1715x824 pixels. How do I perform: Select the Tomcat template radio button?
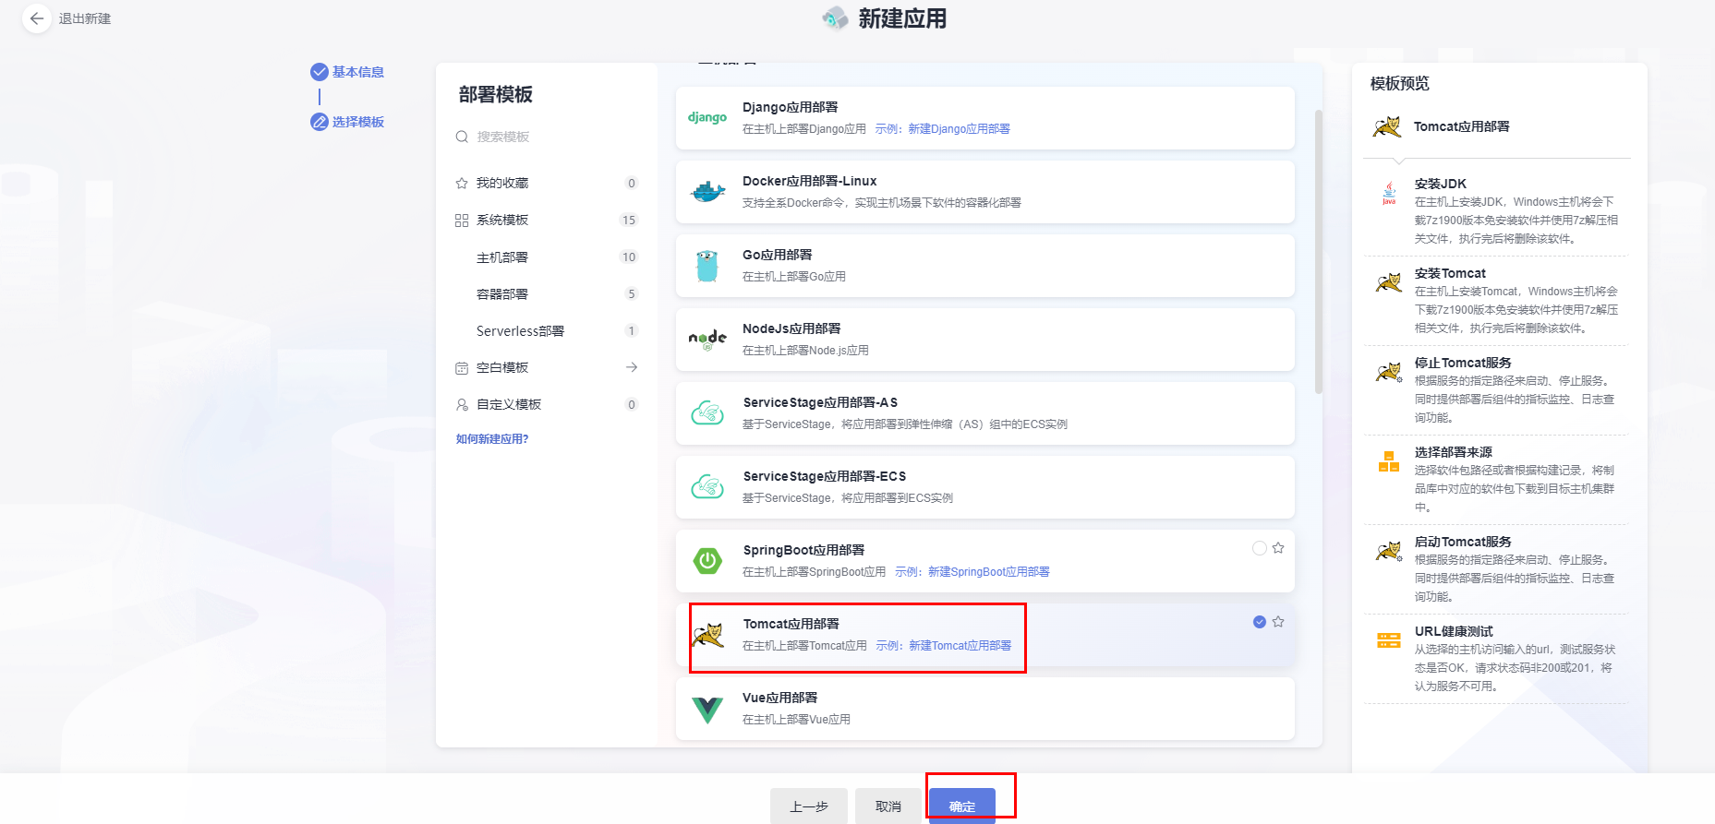coord(1259,622)
